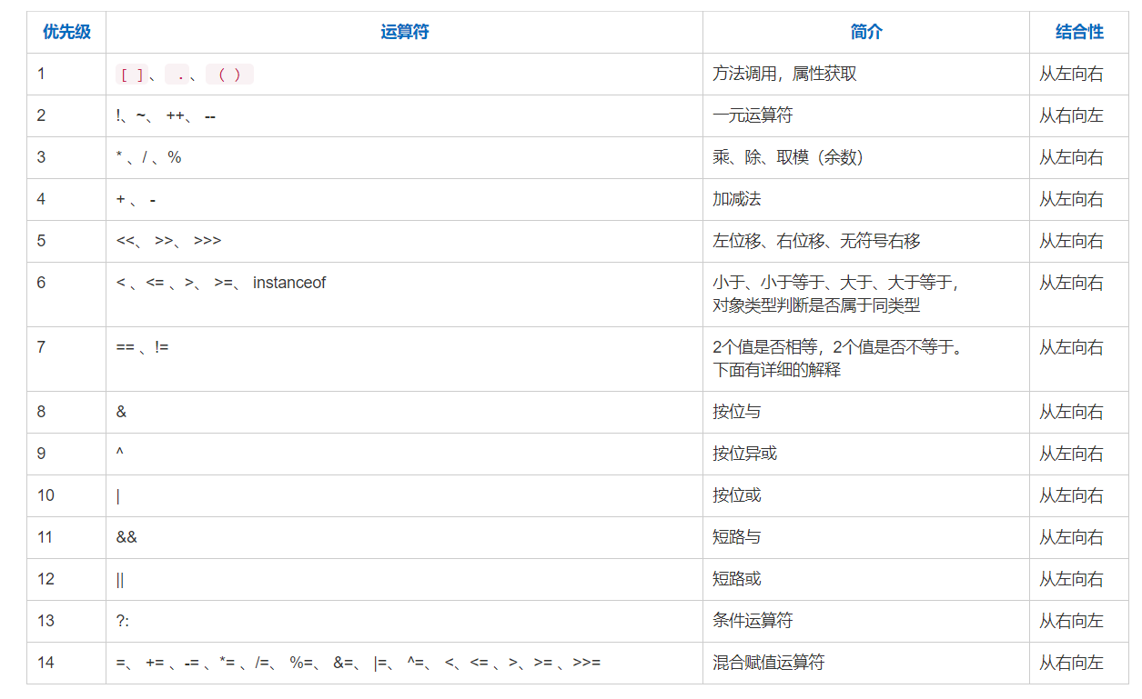Click the 按位或 description
The width and height of the screenshot is (1142, 699).
coord(737,496)
